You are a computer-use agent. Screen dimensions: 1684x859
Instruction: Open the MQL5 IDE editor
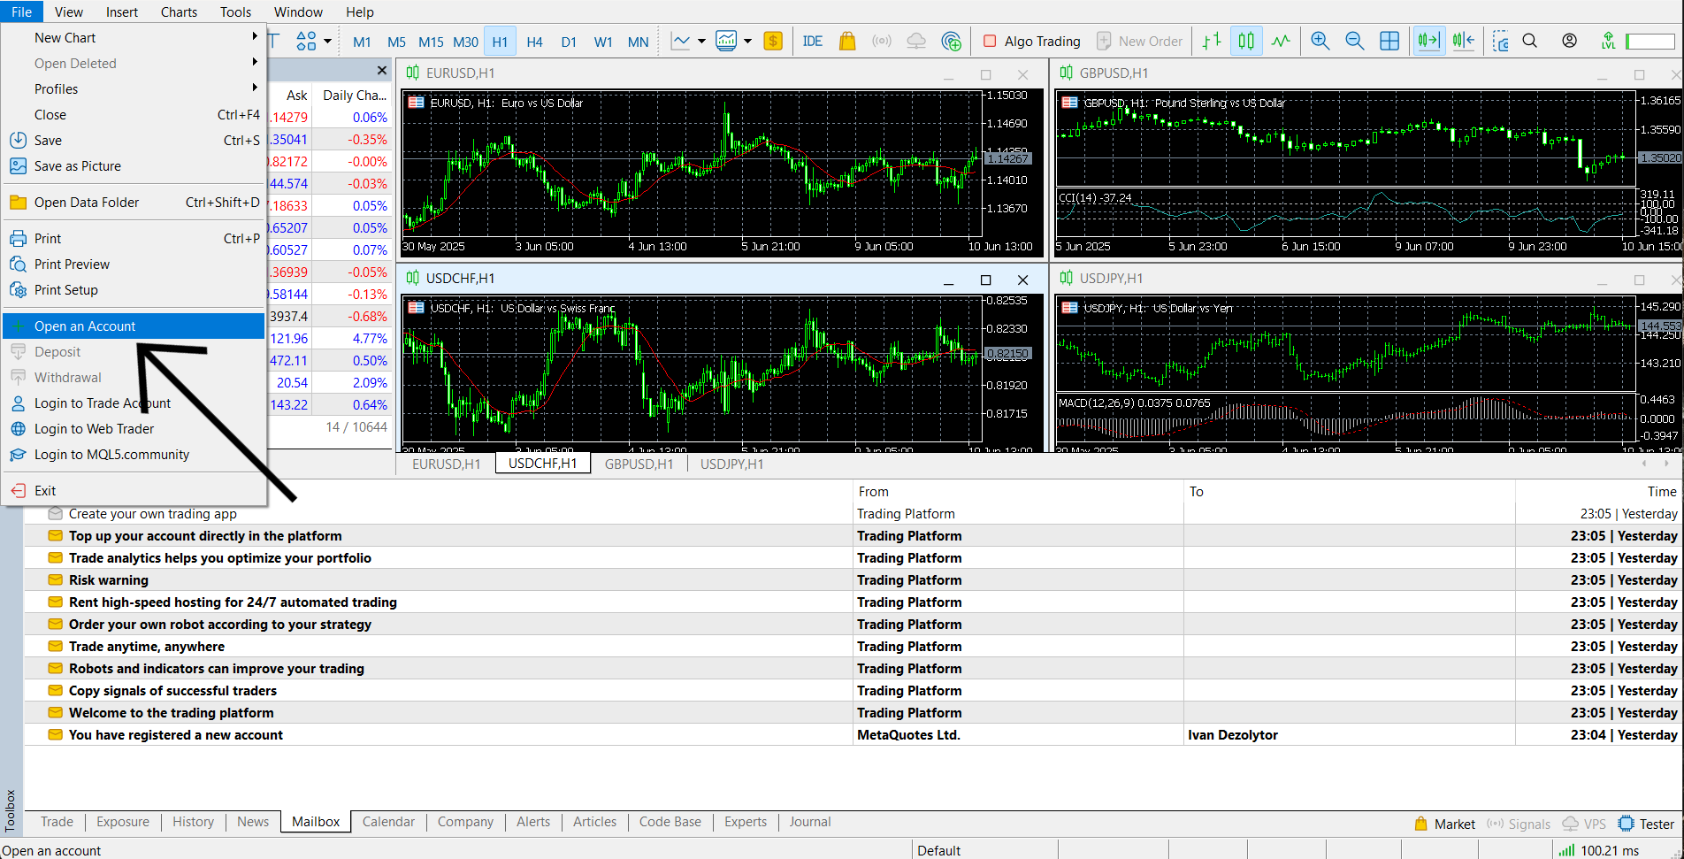(x=812, y=42)
